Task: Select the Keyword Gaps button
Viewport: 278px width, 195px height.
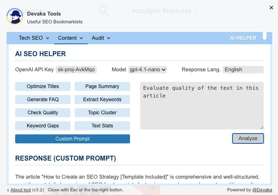Action: tap(43, 126)
